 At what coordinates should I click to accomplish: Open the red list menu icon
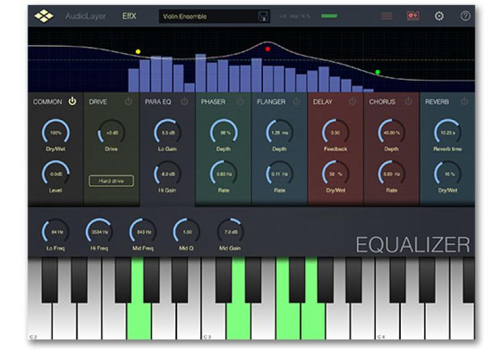pos(386,16)
